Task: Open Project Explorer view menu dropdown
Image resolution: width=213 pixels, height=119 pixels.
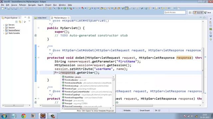Action: coord(29,21)
